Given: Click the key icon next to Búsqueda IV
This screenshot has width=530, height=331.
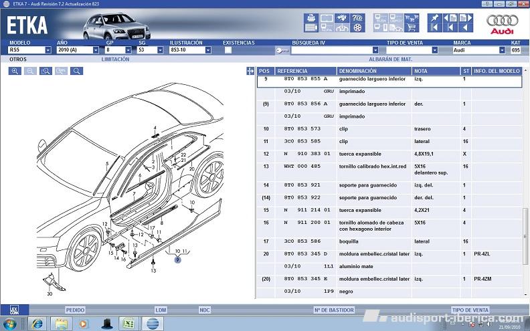Looking at the screenshot, I should [x=281, y=50].
